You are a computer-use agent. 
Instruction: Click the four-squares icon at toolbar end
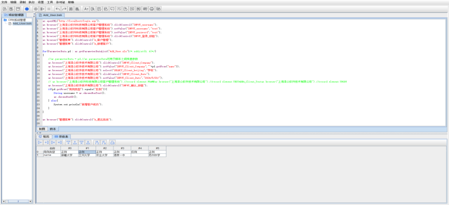(x=158, y=9)
